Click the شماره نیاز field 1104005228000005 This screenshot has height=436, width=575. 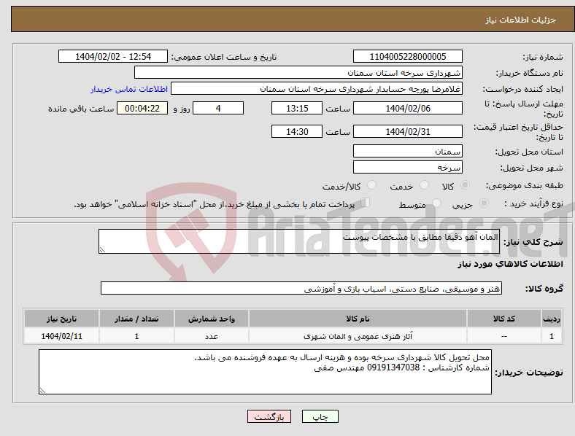coord(407,56)
